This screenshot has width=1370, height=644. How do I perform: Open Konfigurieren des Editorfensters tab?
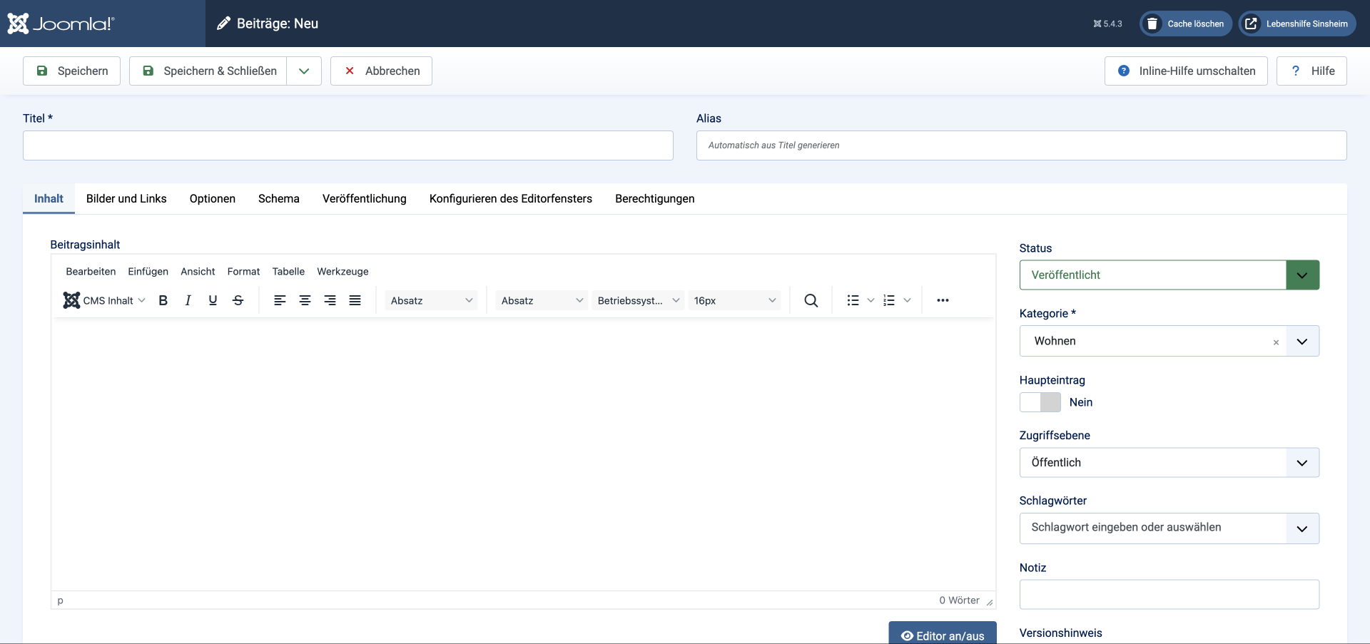(x=511, y=198)
